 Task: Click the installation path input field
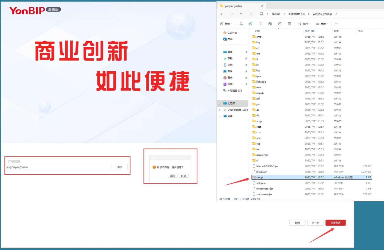tap(59, 167)
